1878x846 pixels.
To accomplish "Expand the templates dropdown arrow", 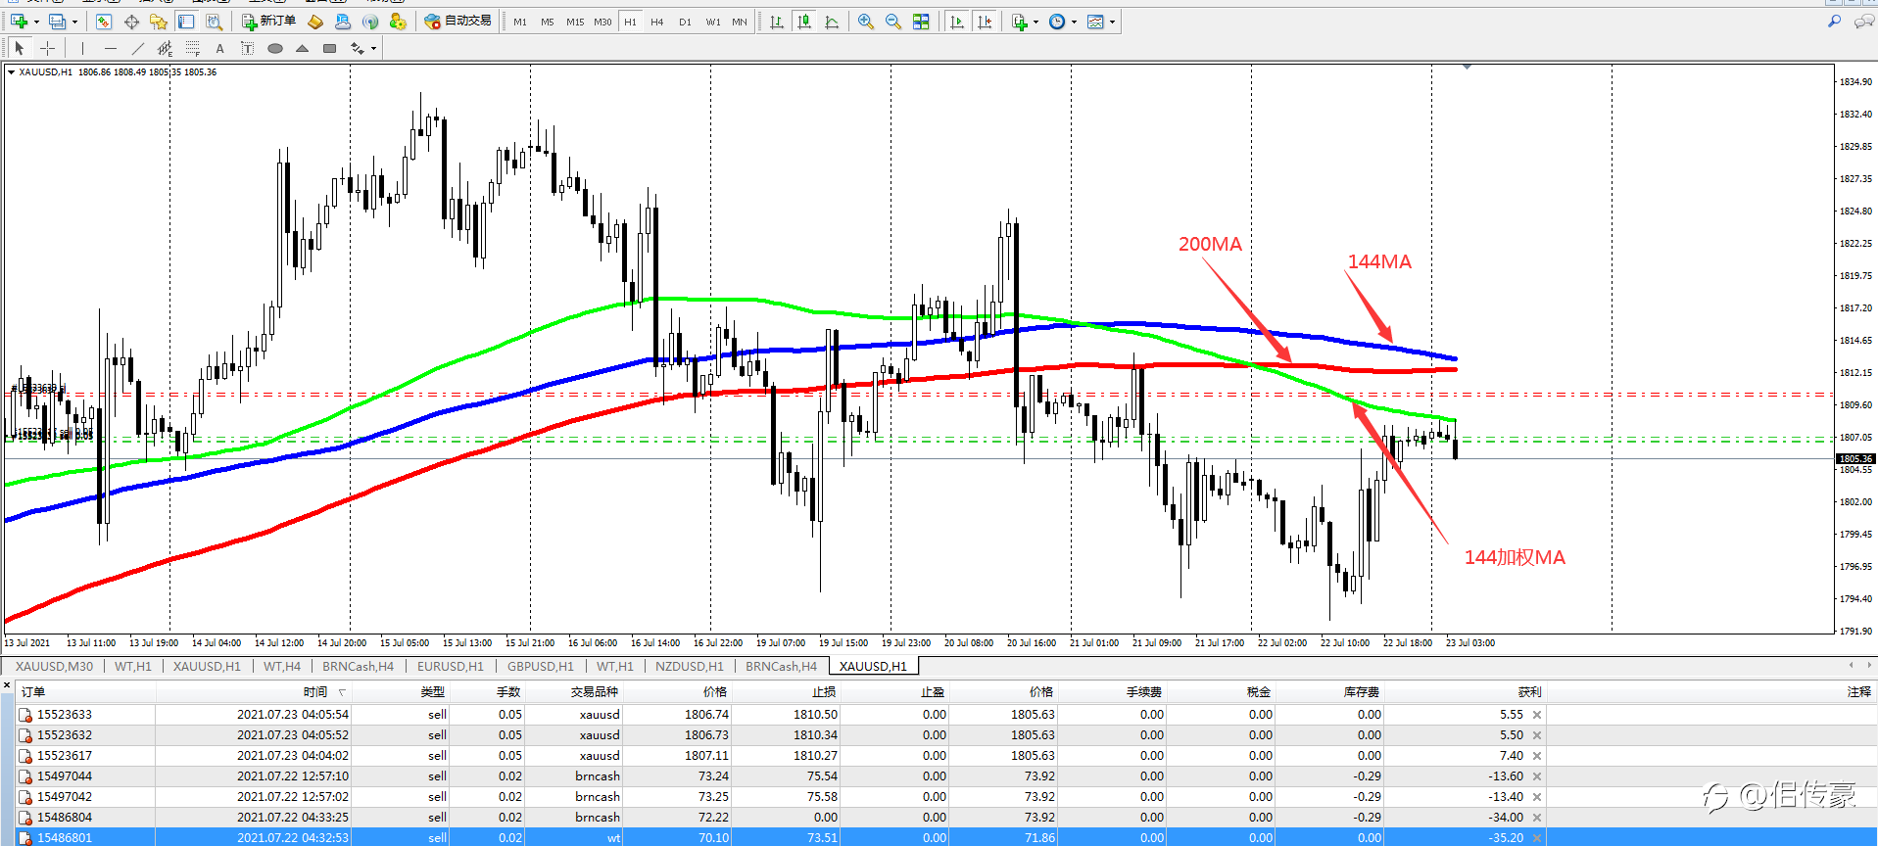I will 1112,22.
